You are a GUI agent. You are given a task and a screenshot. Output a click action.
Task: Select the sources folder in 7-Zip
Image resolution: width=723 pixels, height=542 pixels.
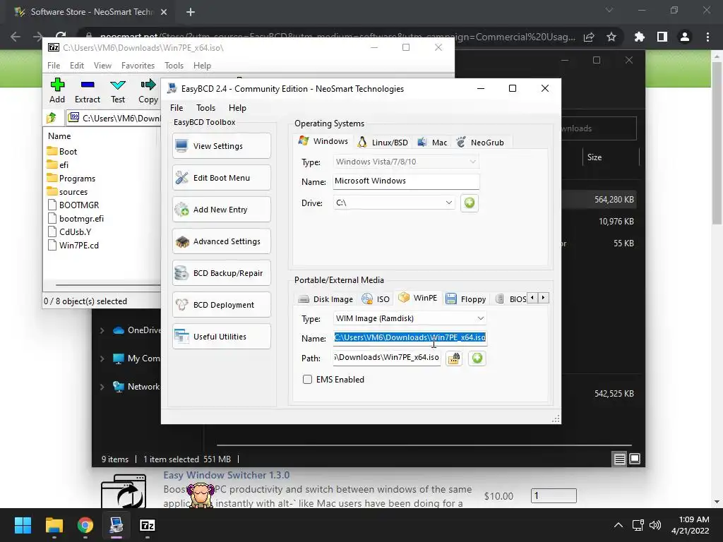[x=67, y=192]
